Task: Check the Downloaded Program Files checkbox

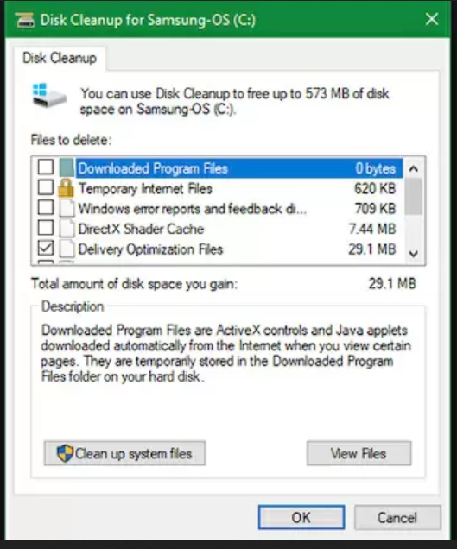Action: 46,167
